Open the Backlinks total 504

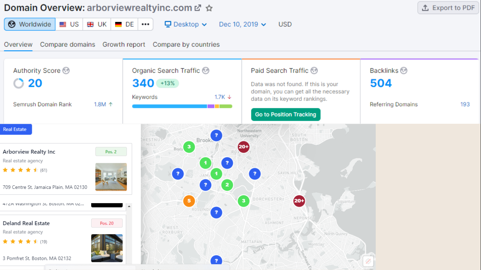381,83
